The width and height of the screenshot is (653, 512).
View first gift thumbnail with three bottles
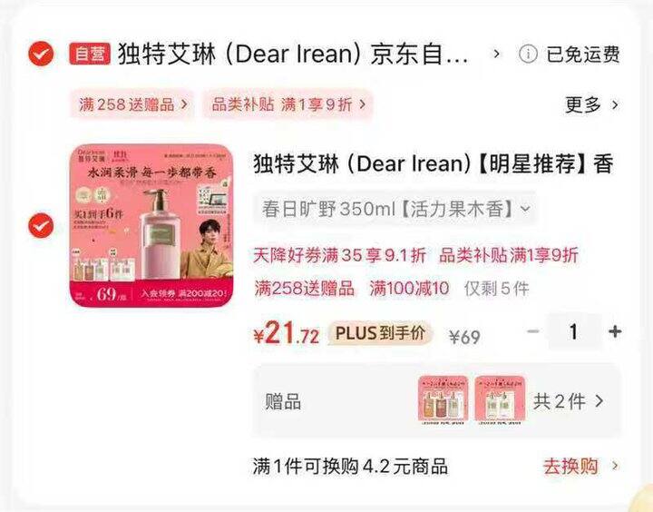pyautogui.click(x=443, y=400)
